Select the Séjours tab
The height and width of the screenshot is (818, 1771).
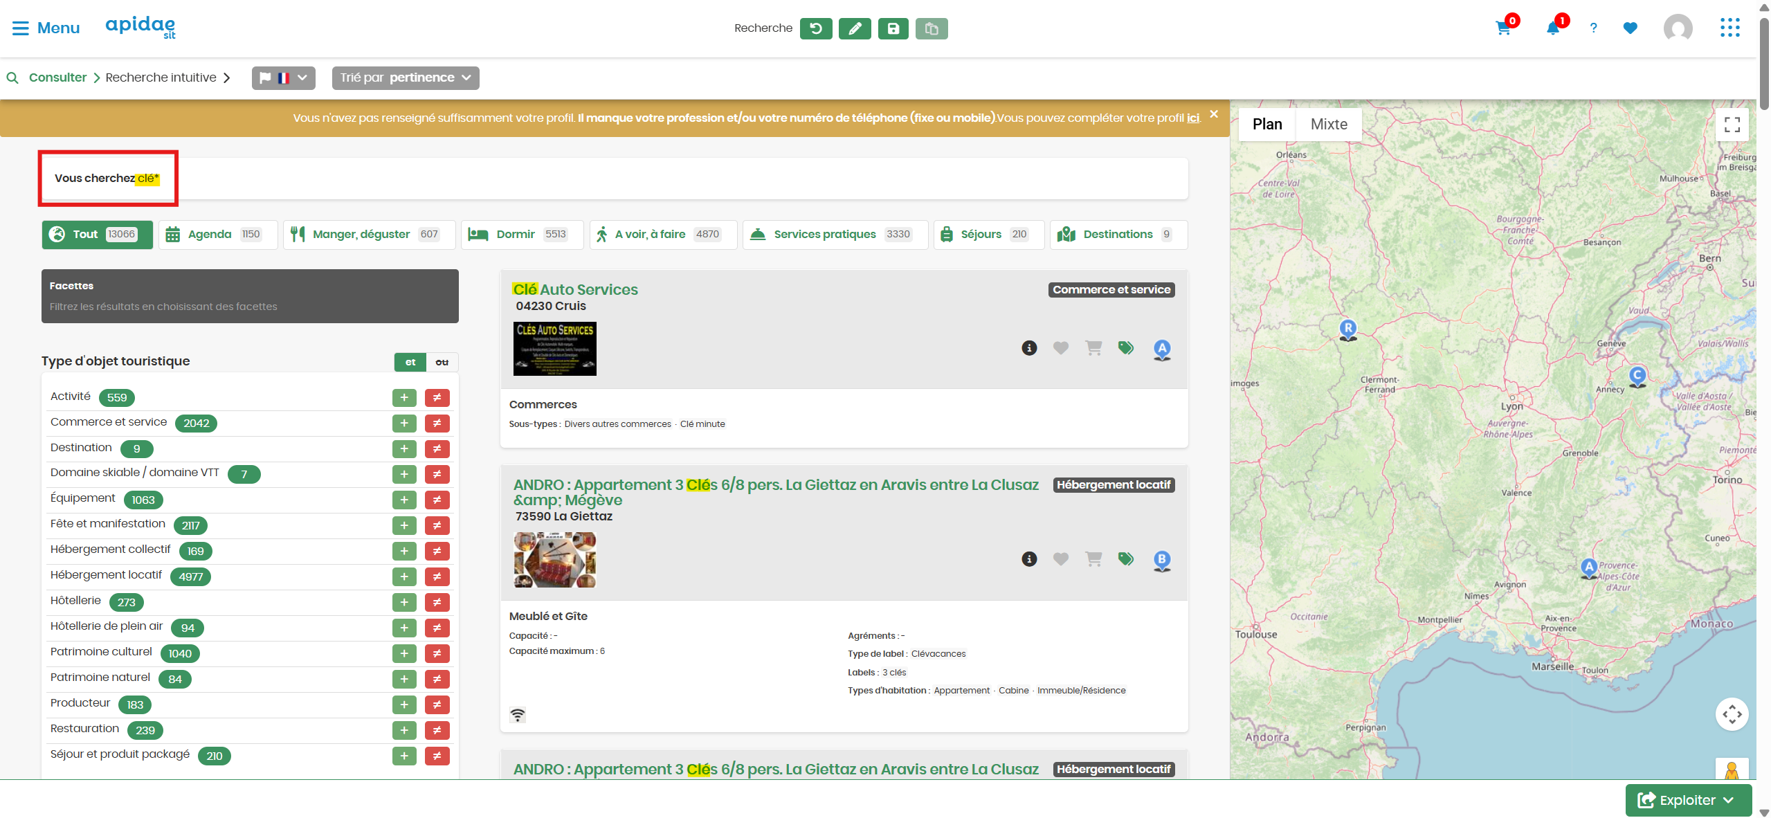988,234
